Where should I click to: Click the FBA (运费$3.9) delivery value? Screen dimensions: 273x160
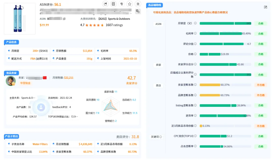click(39, 59)
